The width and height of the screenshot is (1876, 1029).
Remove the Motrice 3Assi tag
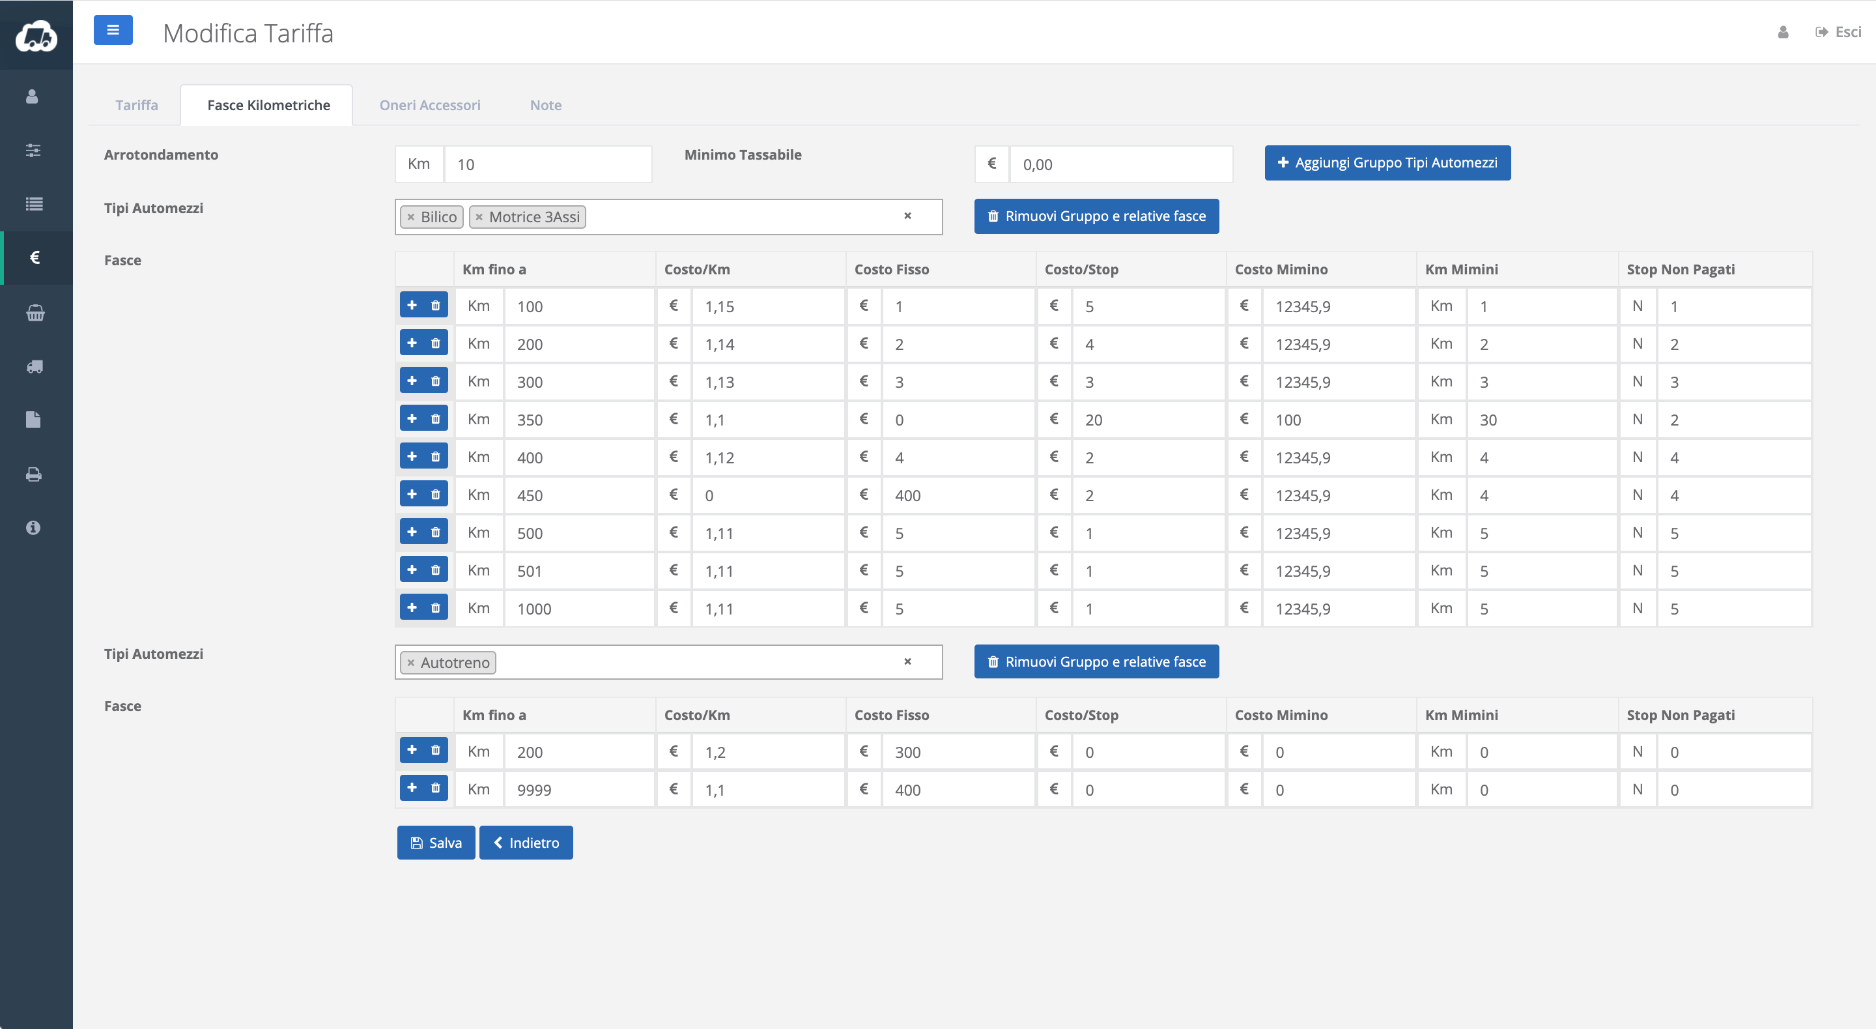(x=479, y=217)
